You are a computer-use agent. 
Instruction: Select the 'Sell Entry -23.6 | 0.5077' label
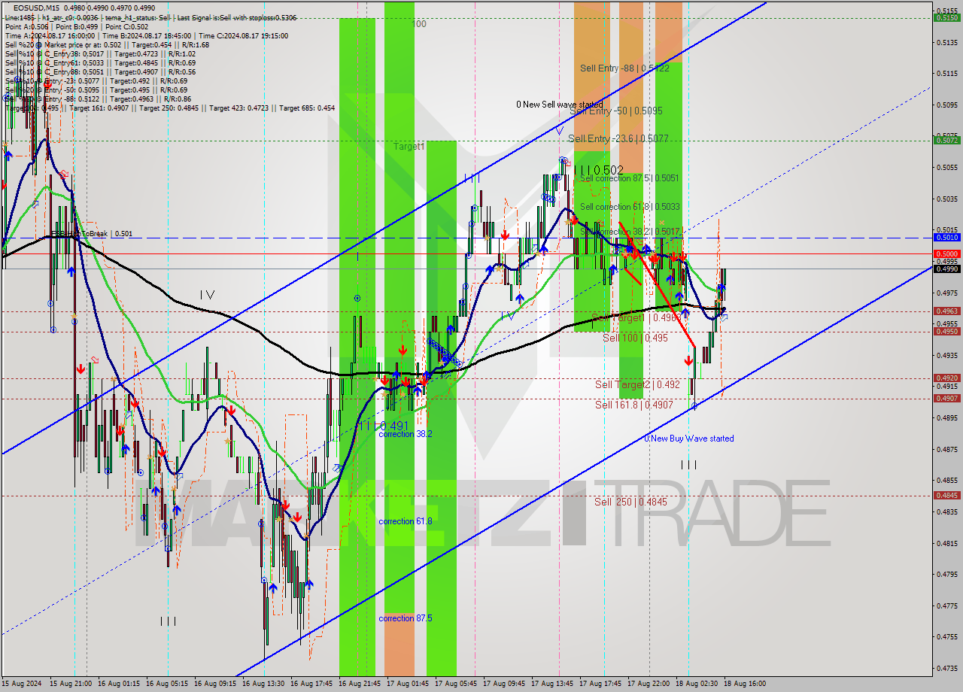[x=618, y=138]
